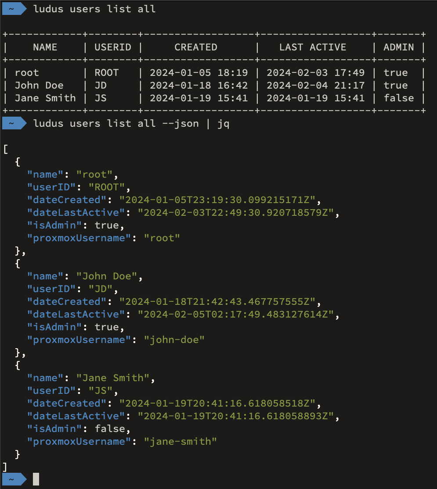Click dateLastActive value 2024-02-05T02:17:49.483127614Z

click(x=236, y=314)
